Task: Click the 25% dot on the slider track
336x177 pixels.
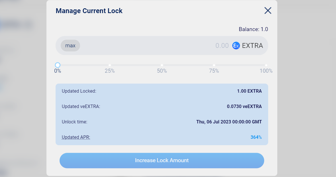Action: pos(110,65)
